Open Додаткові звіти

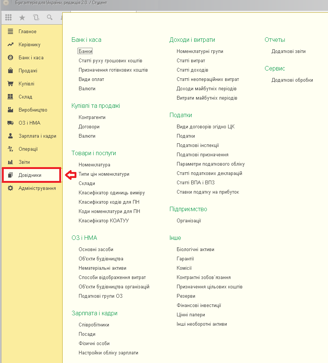click(x=288, y=51)
